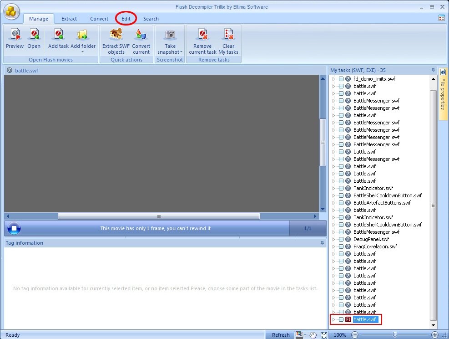Click the Preview icon in the ribbon
449x339 pixels.
pyautogui.click(x=15, y=34)
